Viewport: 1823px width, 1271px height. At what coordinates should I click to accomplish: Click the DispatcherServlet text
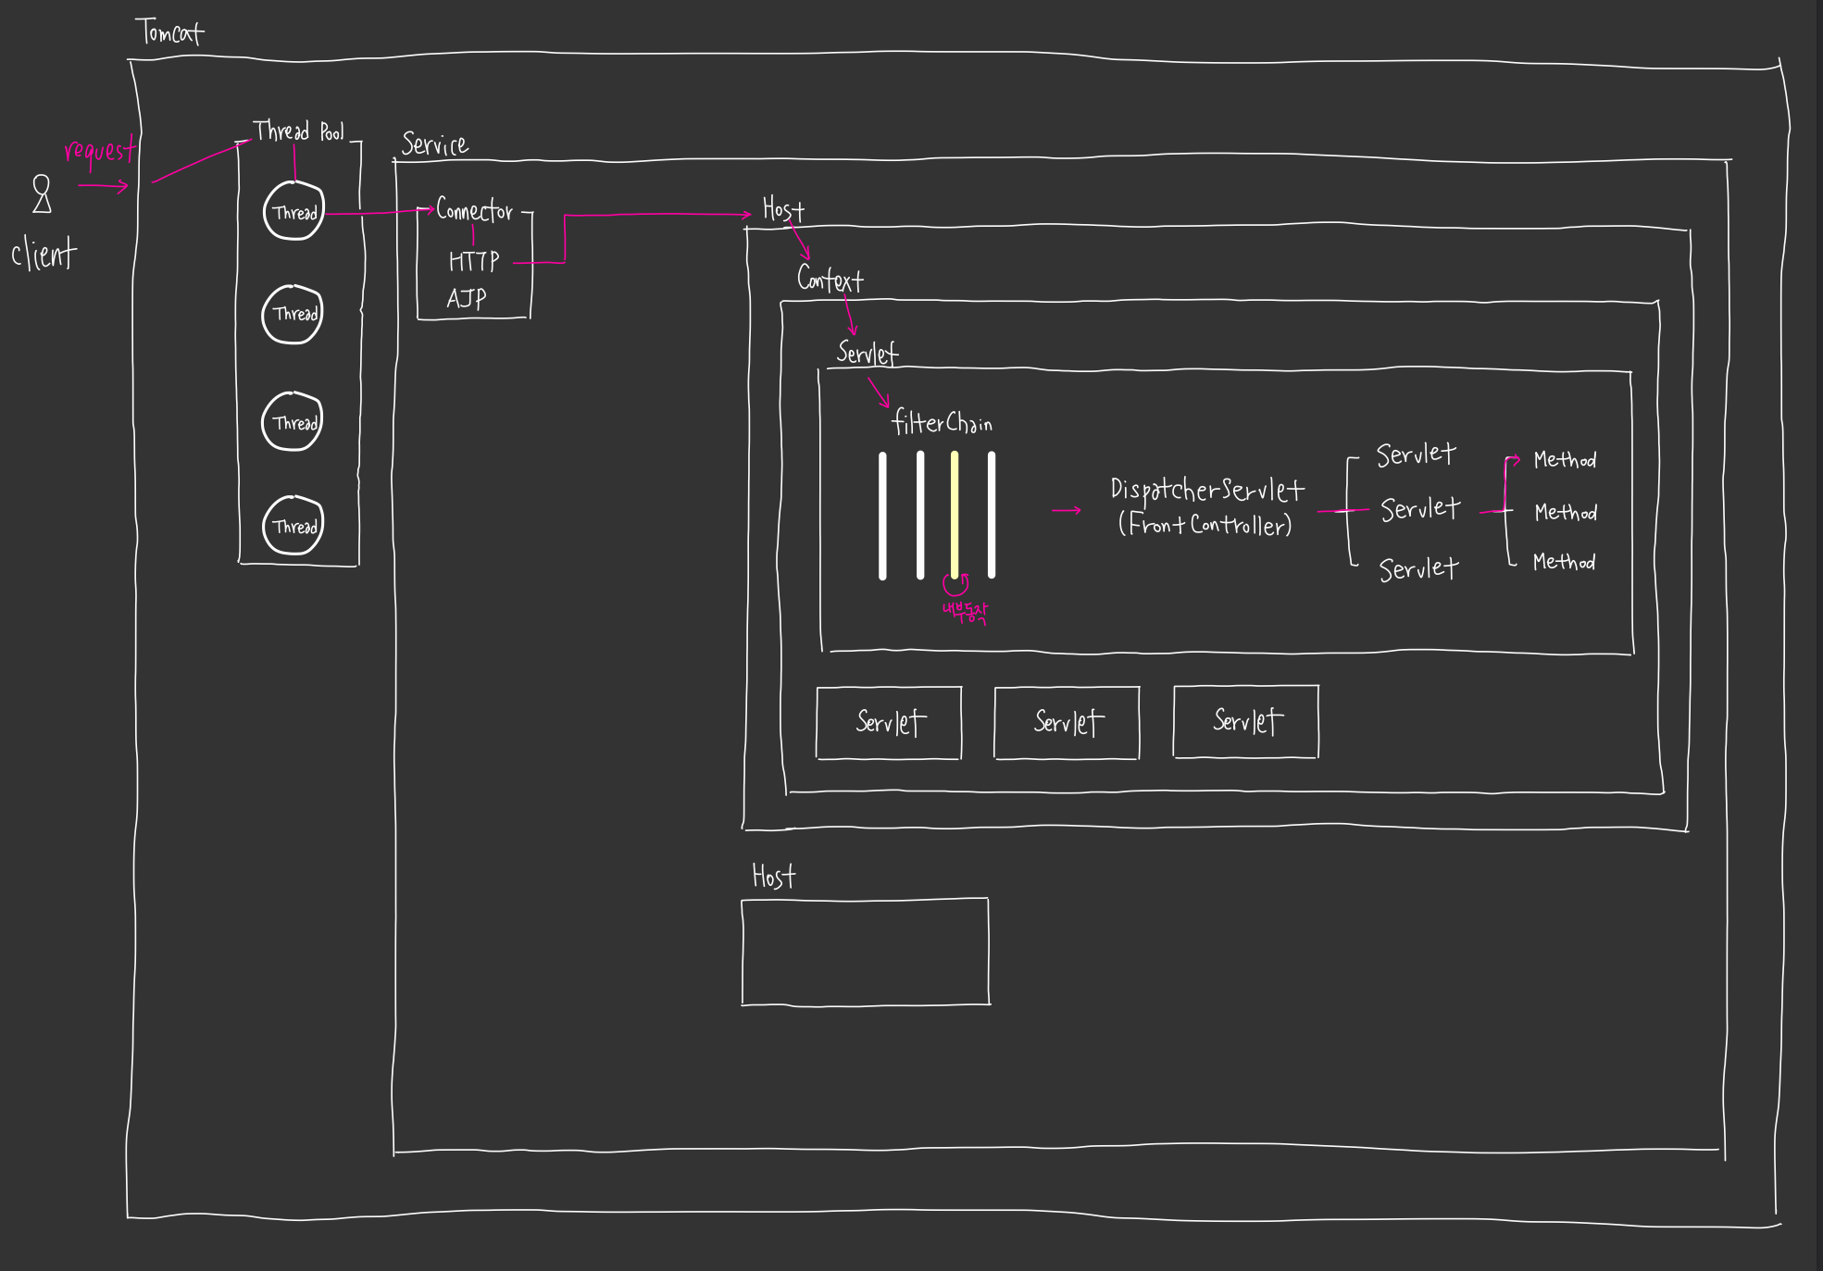point(1207,490)
